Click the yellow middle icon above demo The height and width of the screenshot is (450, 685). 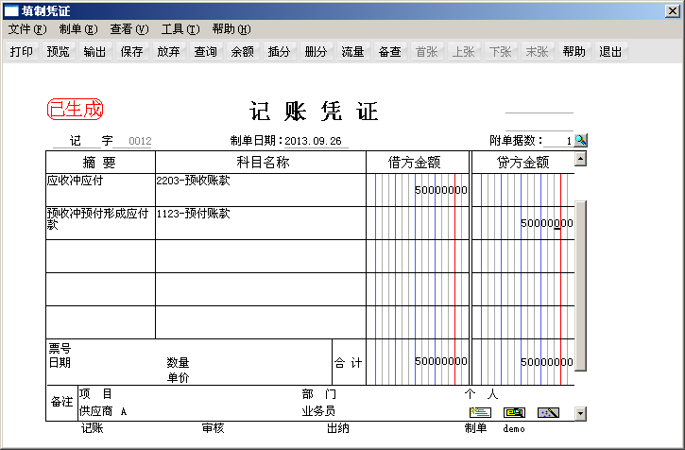514,412
